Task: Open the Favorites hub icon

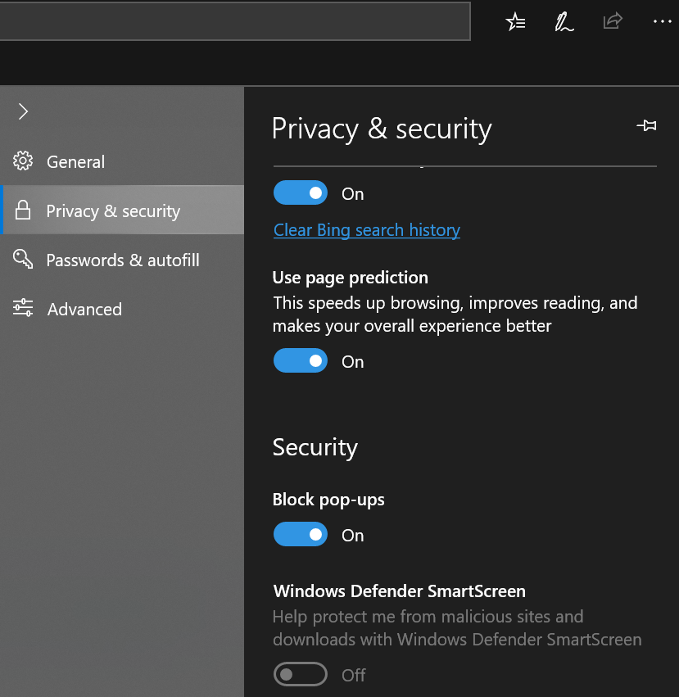Action: pyautogui.click(x=515, y=21)
